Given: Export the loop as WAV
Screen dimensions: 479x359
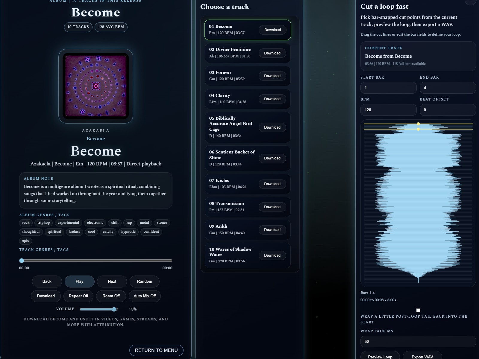Looking at the screenshot, I should tap(422, 357).
